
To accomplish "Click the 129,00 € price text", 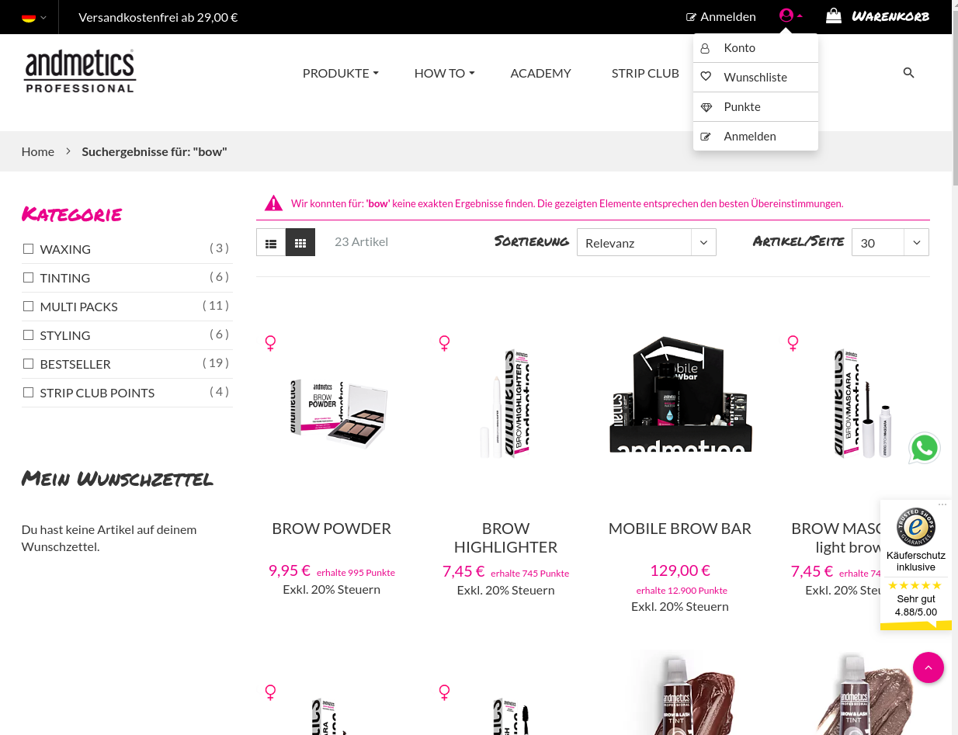I will pyautogui.click(x=680, y=570).
